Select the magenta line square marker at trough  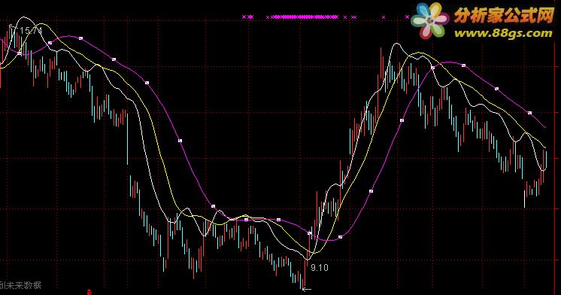(340, 237)
